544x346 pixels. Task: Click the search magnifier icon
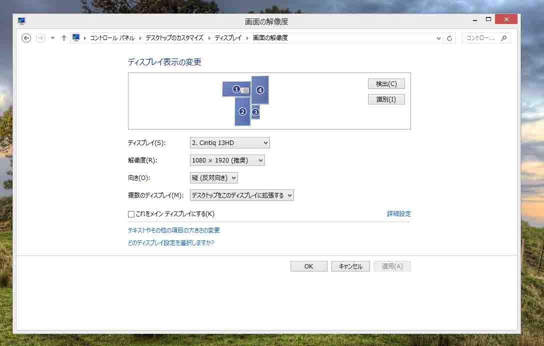(504, 38)
